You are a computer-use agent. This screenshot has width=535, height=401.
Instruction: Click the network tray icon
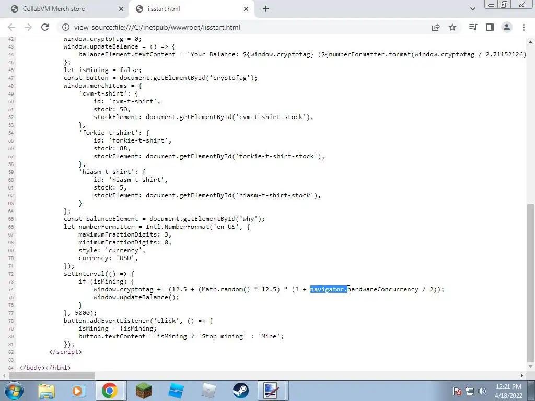[x=470, y=392]
